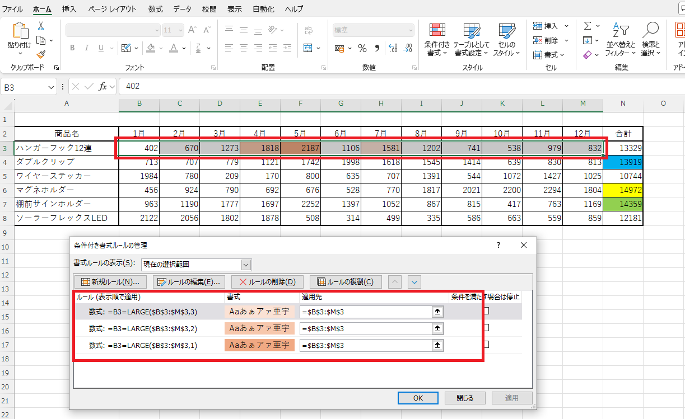
Task: Click the merge and center icon
Action: (x=307, y=48)
